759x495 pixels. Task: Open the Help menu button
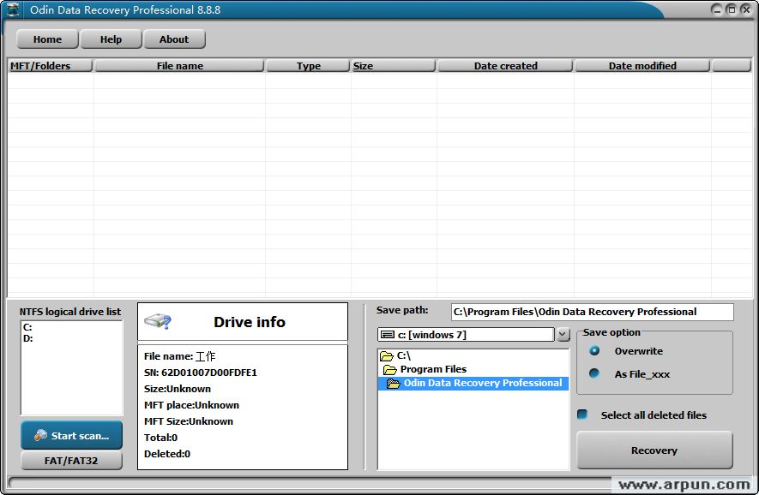click(111, 39)
